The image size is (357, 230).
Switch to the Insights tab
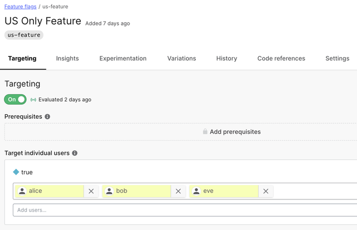67,58
